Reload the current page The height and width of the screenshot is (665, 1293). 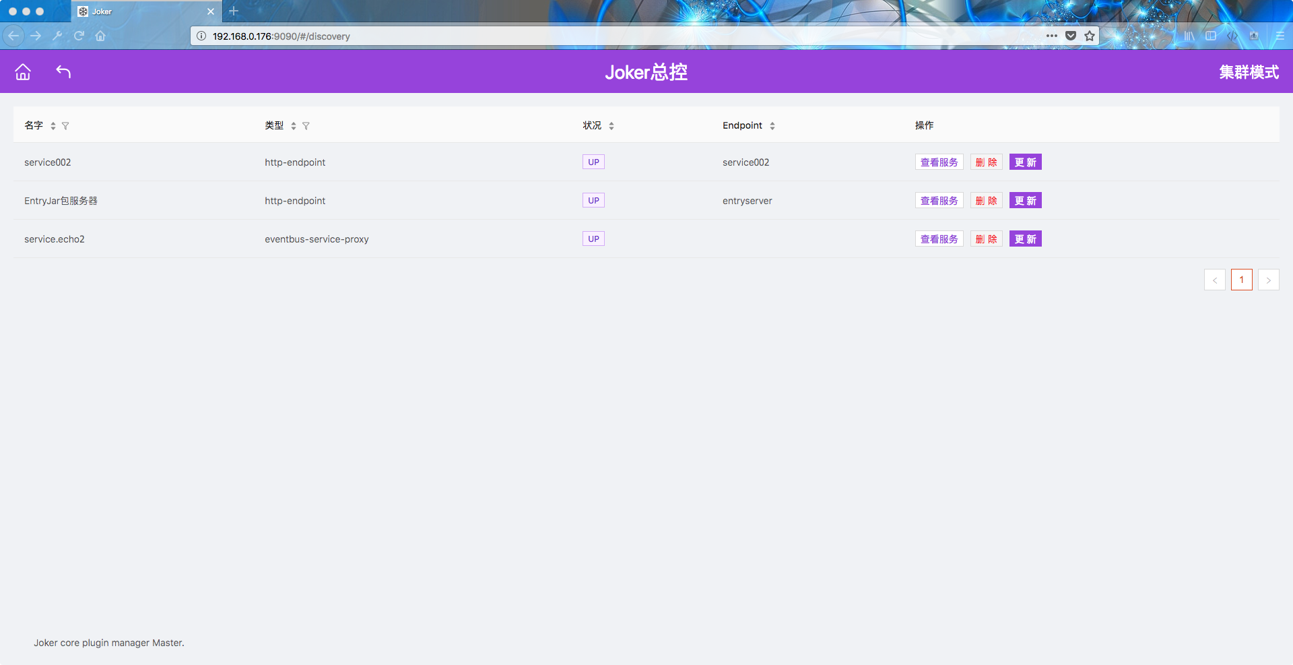tap(79, 36)
